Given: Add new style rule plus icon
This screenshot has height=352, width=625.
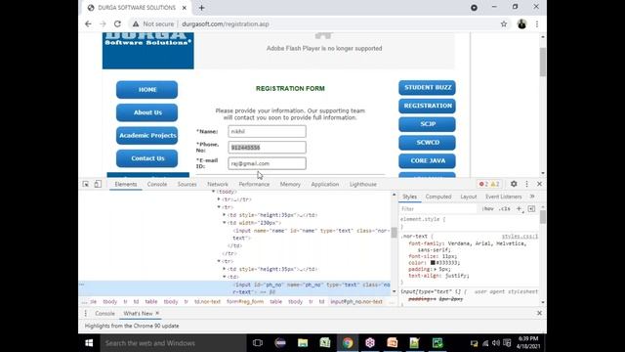Looking at the screenshot, I should point(519,208).
